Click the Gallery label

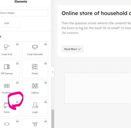(x=35, y=93)
